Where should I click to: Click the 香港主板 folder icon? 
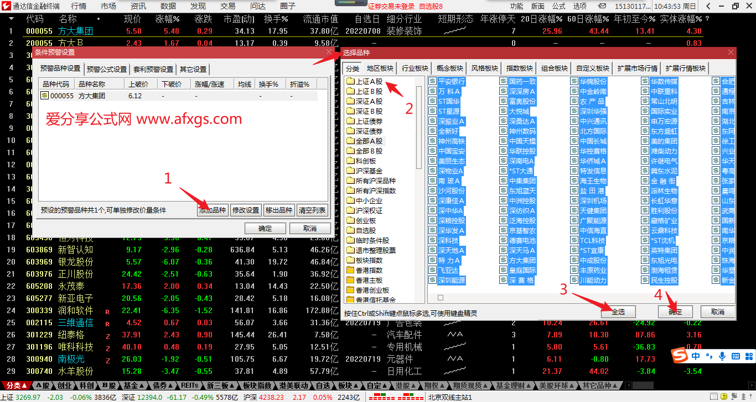(350, 281)
